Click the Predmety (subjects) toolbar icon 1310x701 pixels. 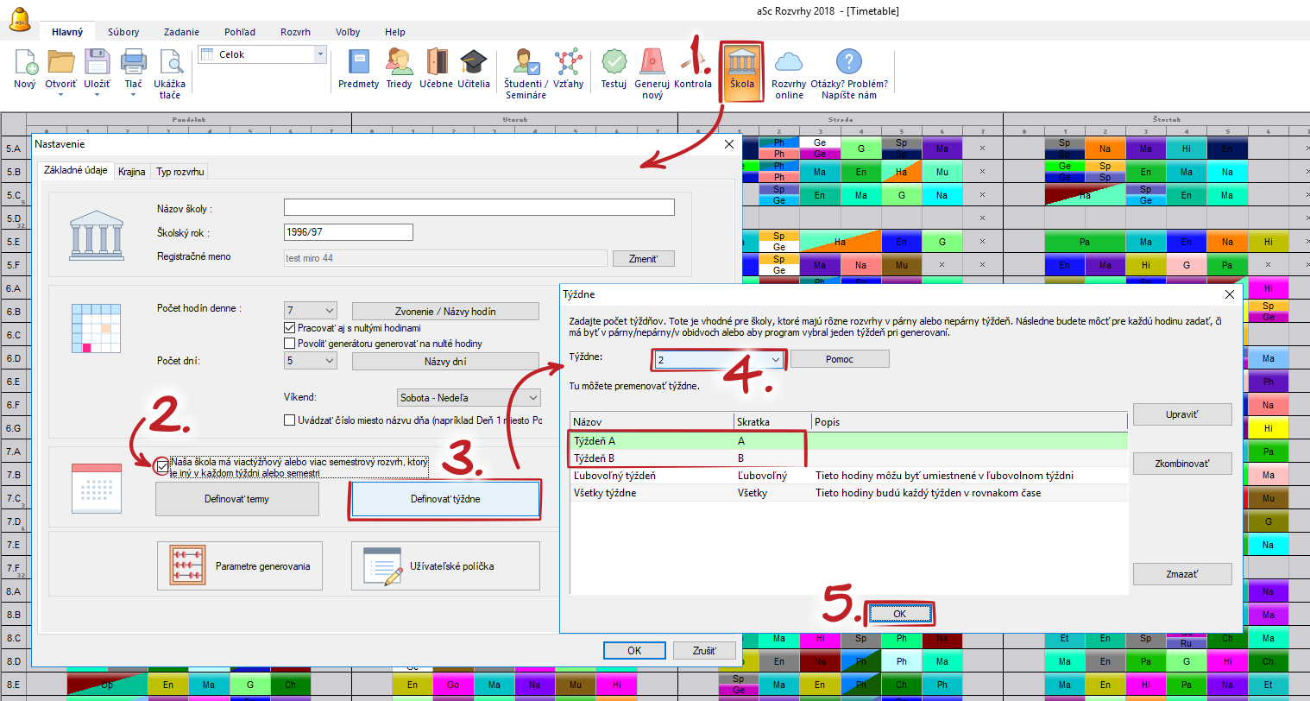tap(358, 63)
